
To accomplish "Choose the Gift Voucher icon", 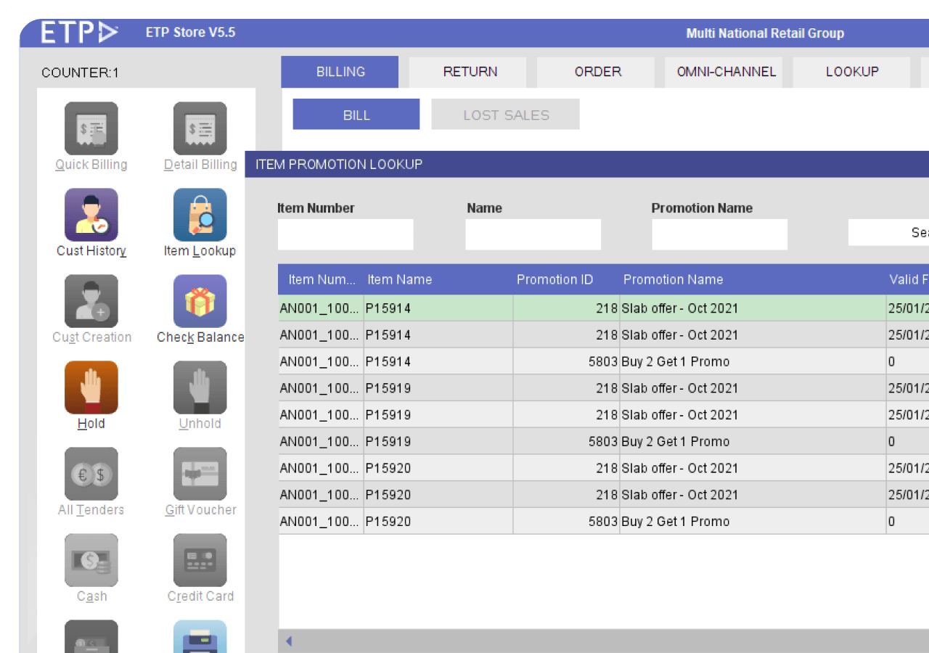I will (x=200, y=475).
